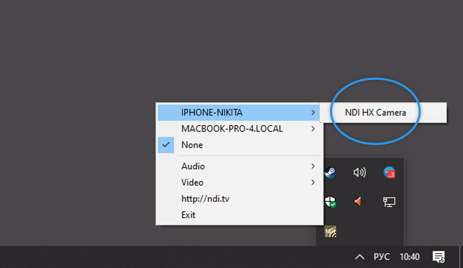Screen dimensions: 463x268
Task: Expand arrow next to IPHONE-NIKITA
Action: click(x=313, y=112)
